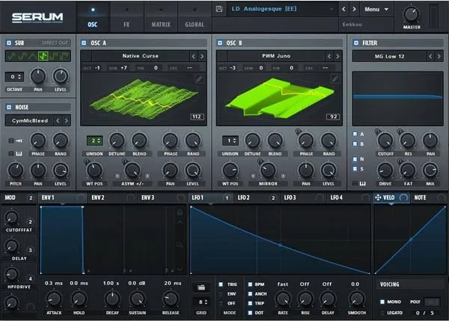This screenshot has width=449, height=321.
Task: Change the OSC B unison voices stepper
Action: click(x=230, y=141)
